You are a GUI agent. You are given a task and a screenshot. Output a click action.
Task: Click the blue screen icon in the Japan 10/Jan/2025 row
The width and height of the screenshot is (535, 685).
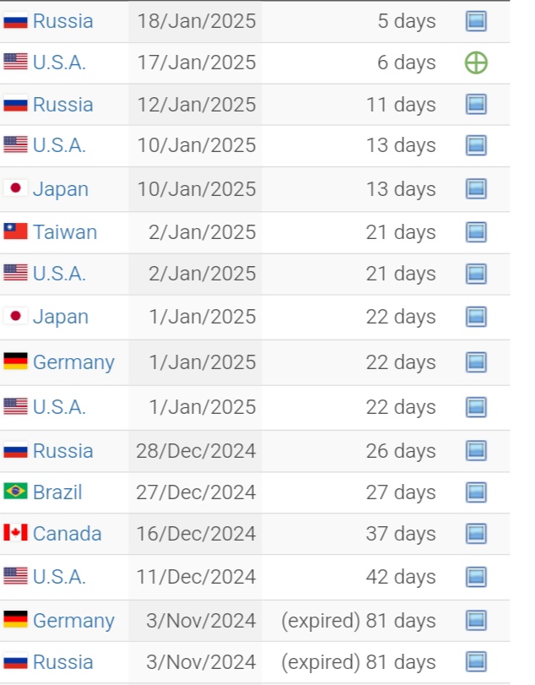(476, 189)
